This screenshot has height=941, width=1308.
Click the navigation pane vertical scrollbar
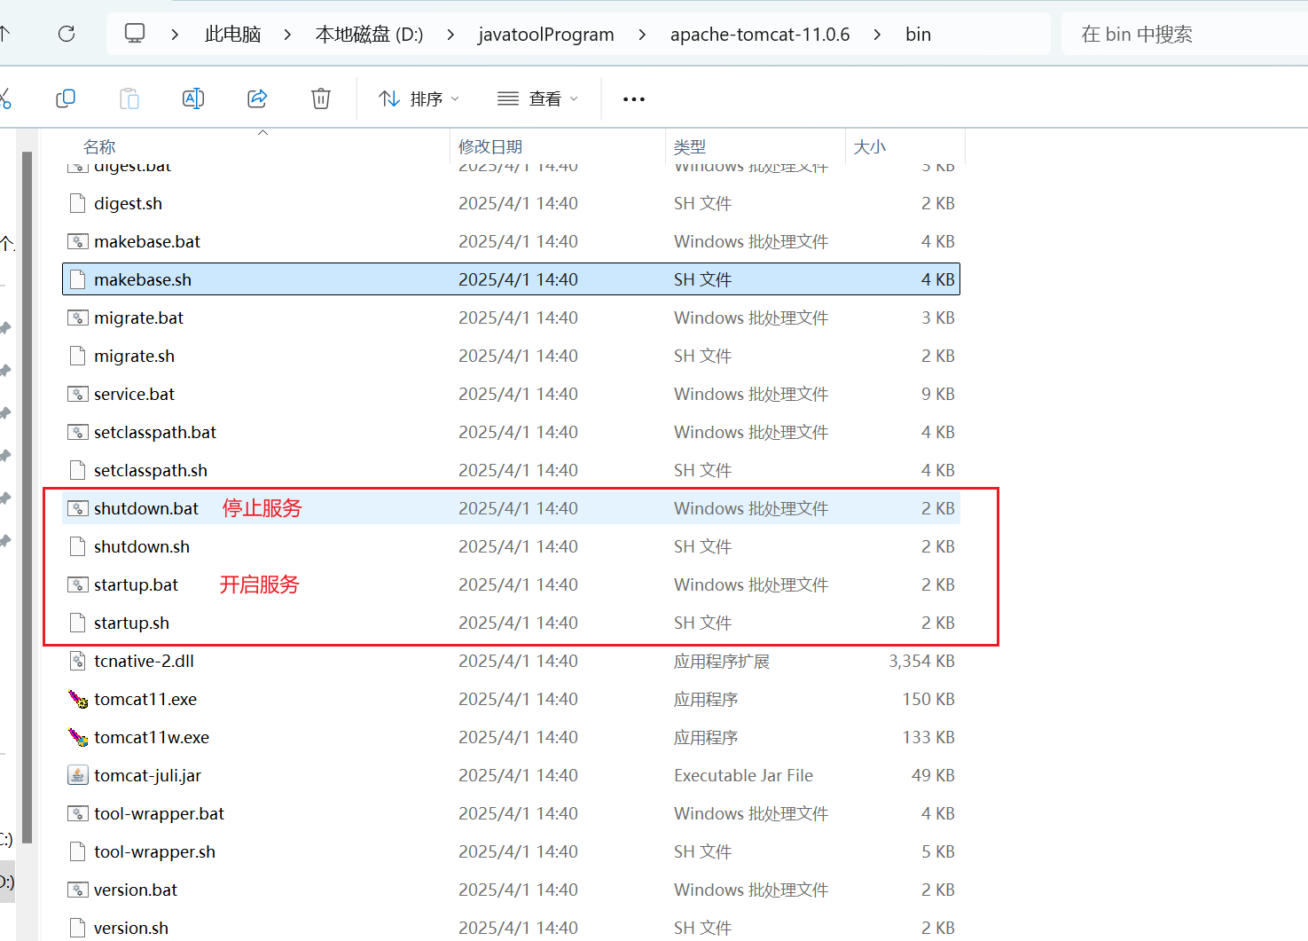(27, 497)
